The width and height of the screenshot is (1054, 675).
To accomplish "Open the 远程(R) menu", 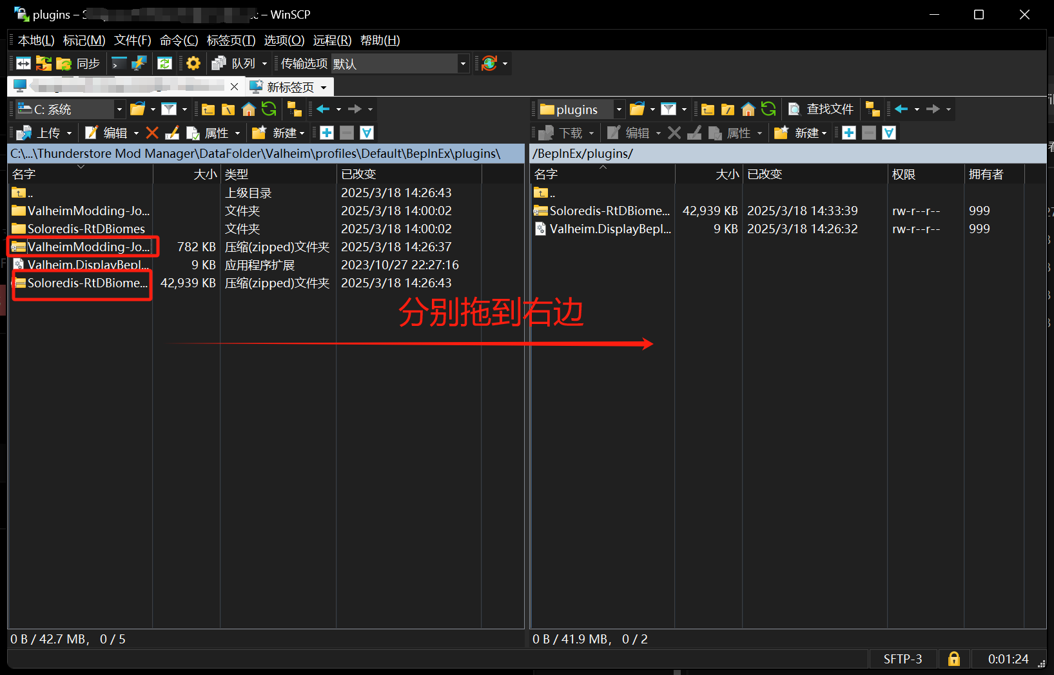I will point(332,41).
